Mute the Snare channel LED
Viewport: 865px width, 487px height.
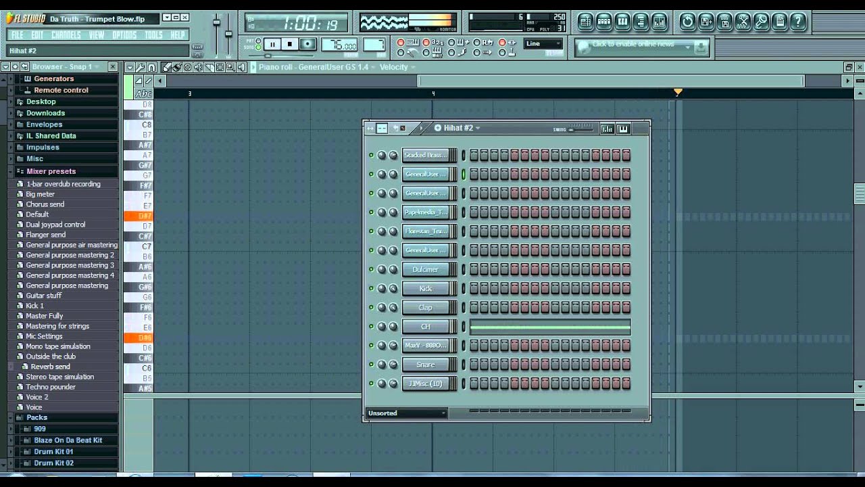(371, 365)
